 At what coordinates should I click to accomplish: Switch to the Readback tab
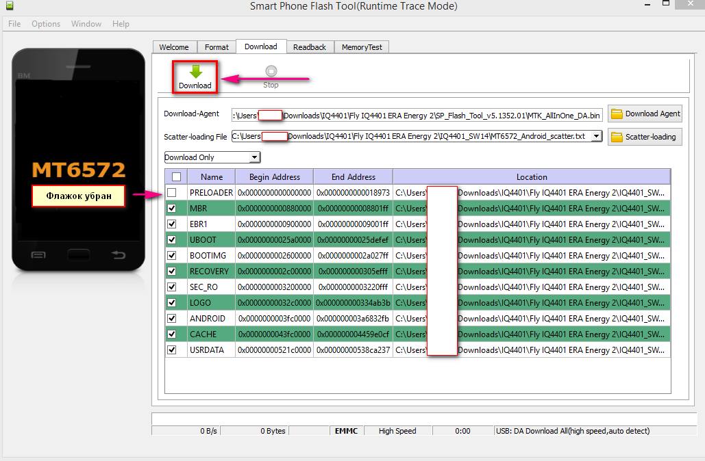(x=310, y=47)
